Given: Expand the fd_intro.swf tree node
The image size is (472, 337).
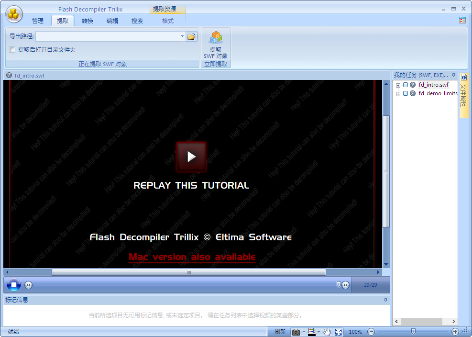Looking at the screenshot, I should [x=398, y=85].
